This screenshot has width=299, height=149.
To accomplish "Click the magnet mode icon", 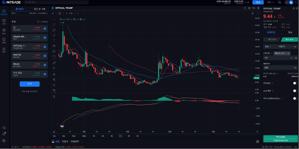I will tap(54, 74).
